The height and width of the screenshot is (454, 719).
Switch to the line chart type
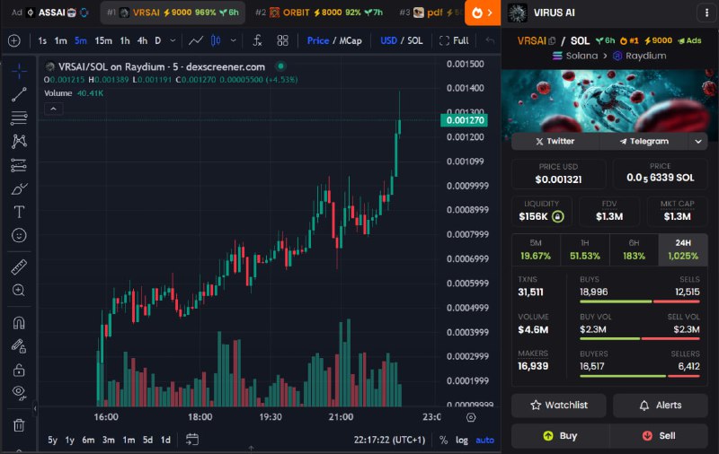click(x=196, y=40)
